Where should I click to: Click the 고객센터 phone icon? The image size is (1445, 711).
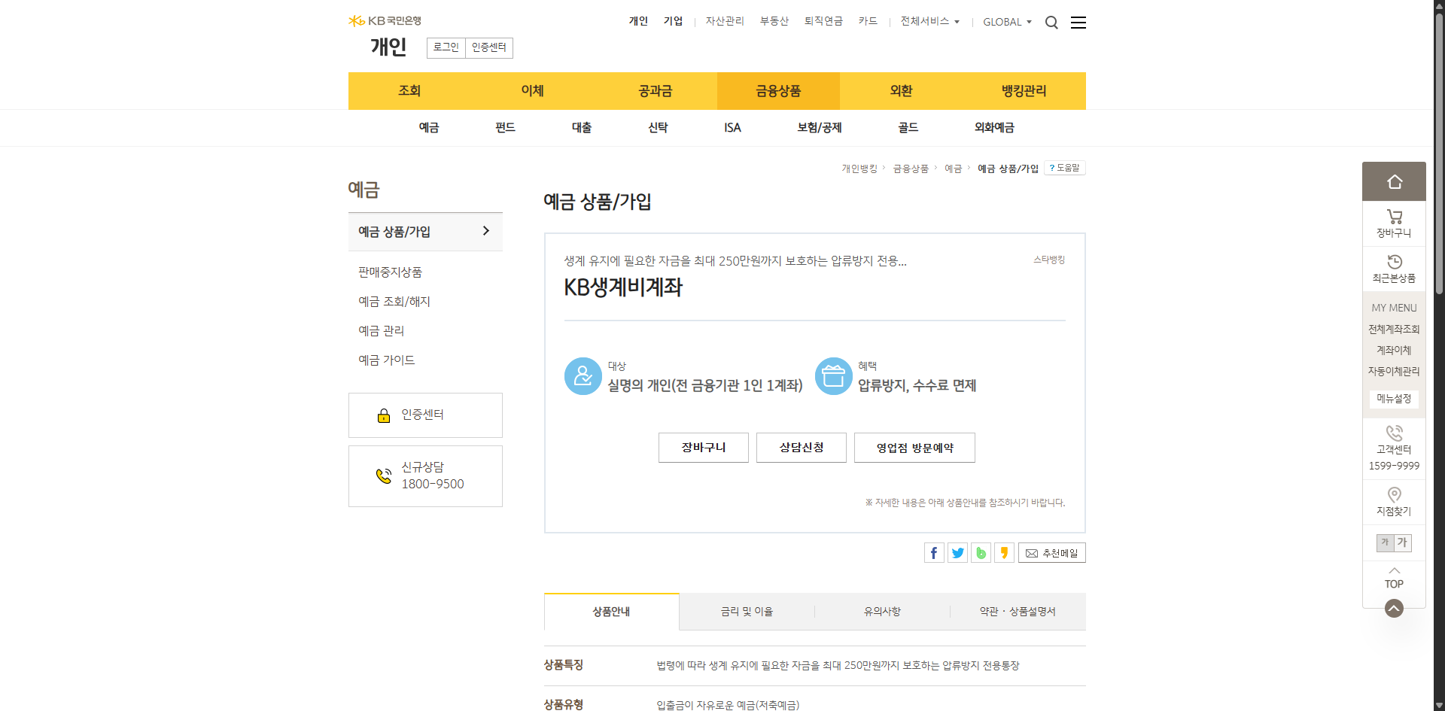click(x=1394, y=433)
